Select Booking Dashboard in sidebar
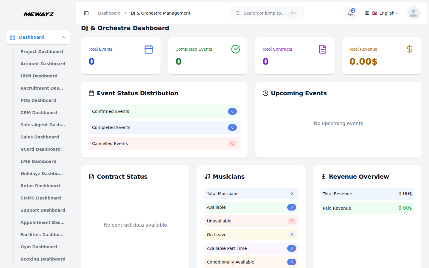Image resolution: width=429 pixels, height=268 pixels. click(x=43, y=259)
